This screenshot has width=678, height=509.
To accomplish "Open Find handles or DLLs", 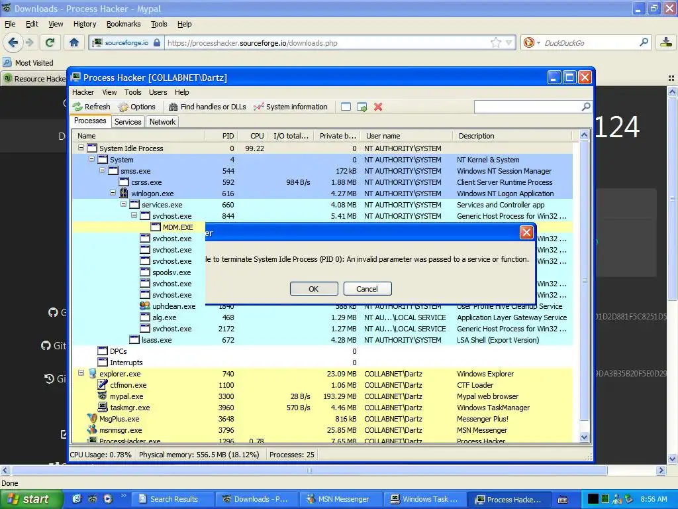I will 207,107.
